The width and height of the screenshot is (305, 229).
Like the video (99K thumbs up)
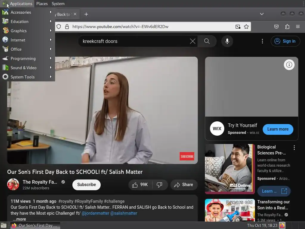click(x=140, y=185)
